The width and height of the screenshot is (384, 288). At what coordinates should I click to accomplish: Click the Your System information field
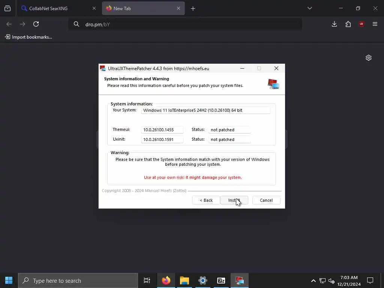(x=206, y=110)
